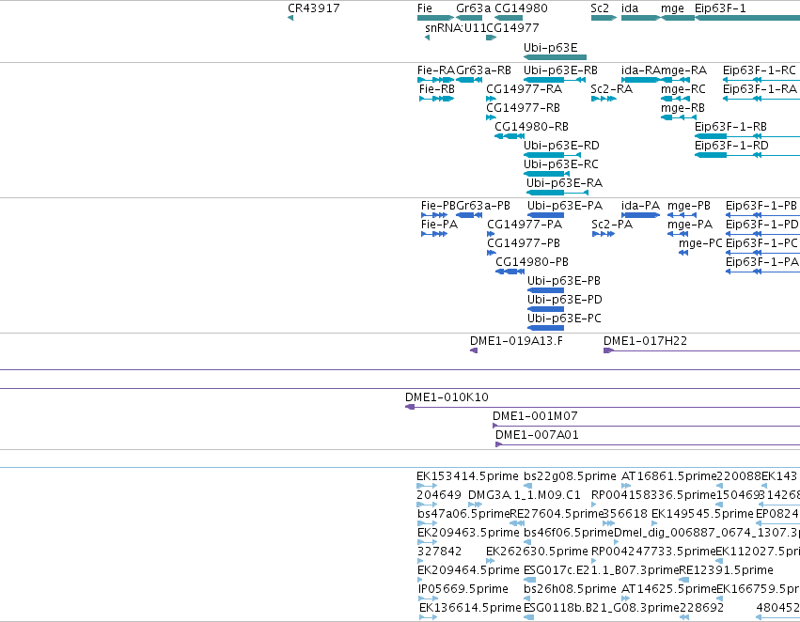
Task: Open the DME1-007A01 clone label
Action: tap(537, 435)
